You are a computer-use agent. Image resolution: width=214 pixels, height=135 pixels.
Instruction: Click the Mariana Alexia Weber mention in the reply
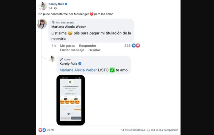(78, 70)
